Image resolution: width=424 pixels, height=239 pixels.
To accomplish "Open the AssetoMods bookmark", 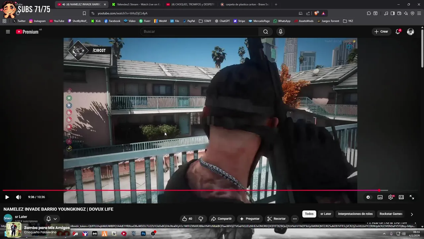I will (304, 21).
